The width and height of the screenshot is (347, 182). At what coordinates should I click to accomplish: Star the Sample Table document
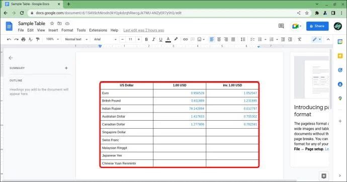tap(52, 24)
